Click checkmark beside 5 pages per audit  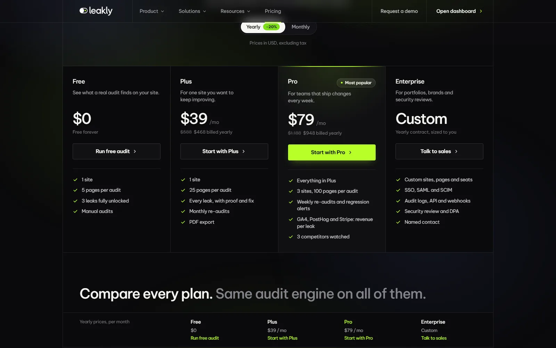click(x=75, y=190)
